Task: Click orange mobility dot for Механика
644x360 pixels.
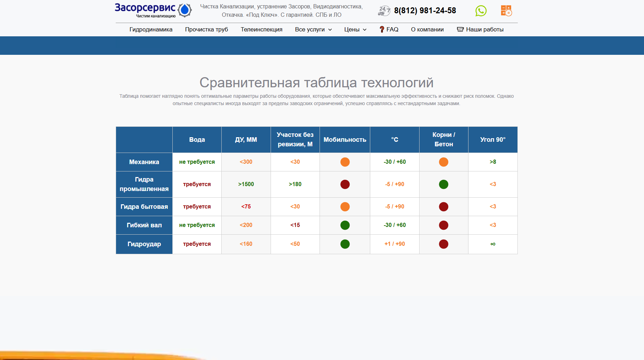Action: click(345, 162)
